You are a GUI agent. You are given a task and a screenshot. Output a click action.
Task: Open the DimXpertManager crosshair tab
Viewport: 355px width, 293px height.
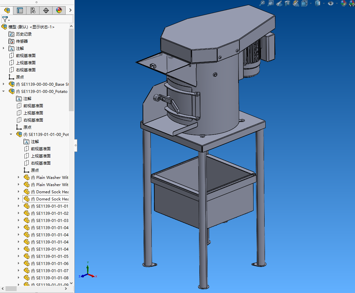point(46,10)
